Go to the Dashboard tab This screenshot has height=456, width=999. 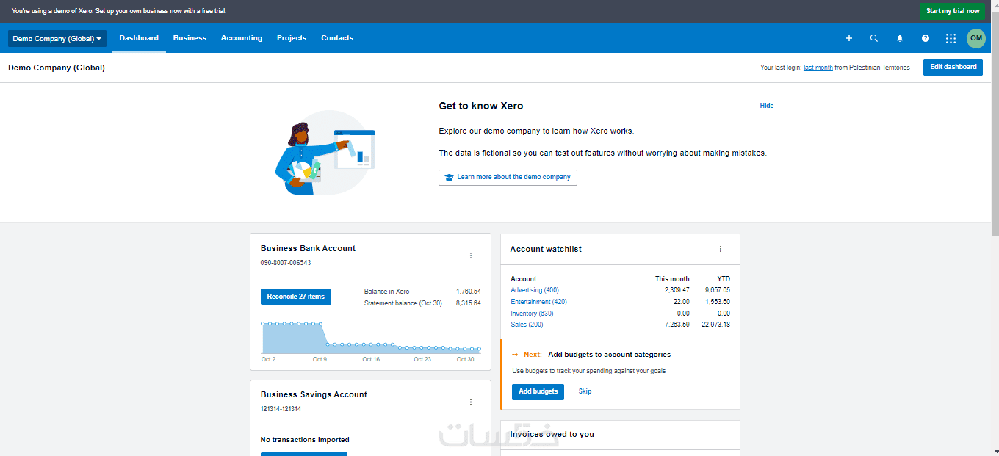click(139, 38)
